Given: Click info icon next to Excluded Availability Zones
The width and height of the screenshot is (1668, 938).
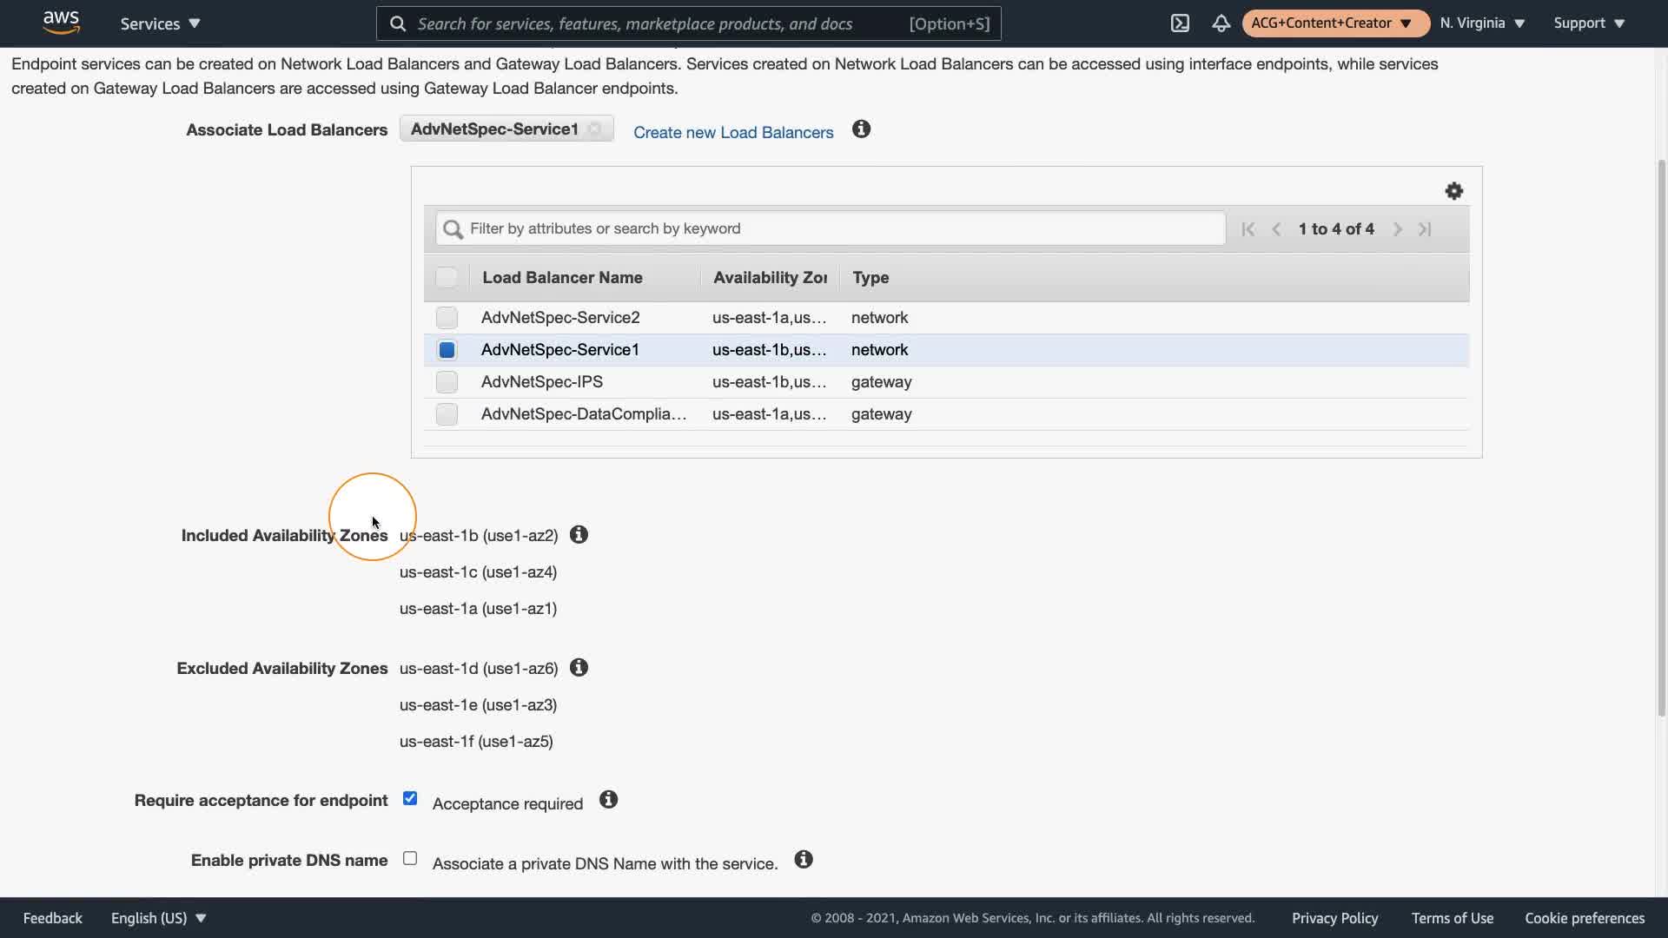Looking at the screenshot, I should tap(579, 668).
